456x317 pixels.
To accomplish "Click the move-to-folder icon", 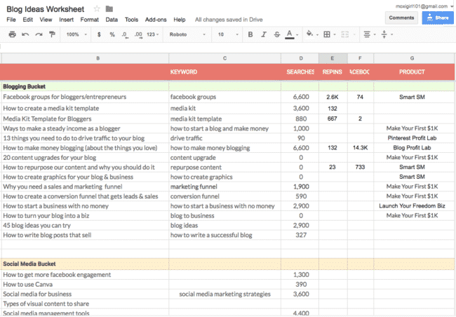I will 109,9.
